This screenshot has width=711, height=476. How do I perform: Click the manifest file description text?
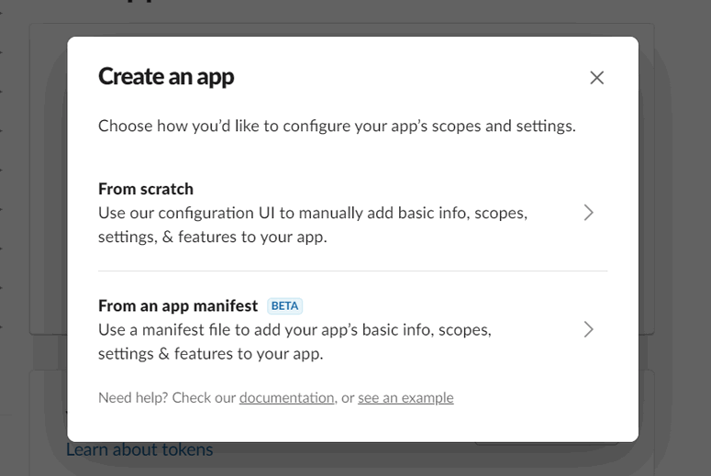click(294, 341)
